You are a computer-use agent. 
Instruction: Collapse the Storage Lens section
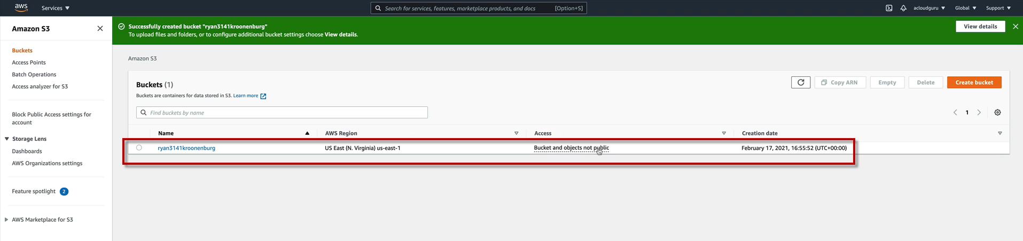click(7, 139)
